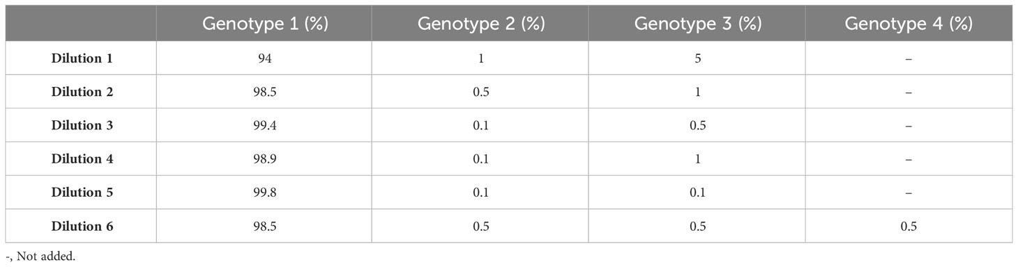Select the Genotype 4 (%) header cell
The width and height of the screenshot is (1018, 267).
[909, 24]
